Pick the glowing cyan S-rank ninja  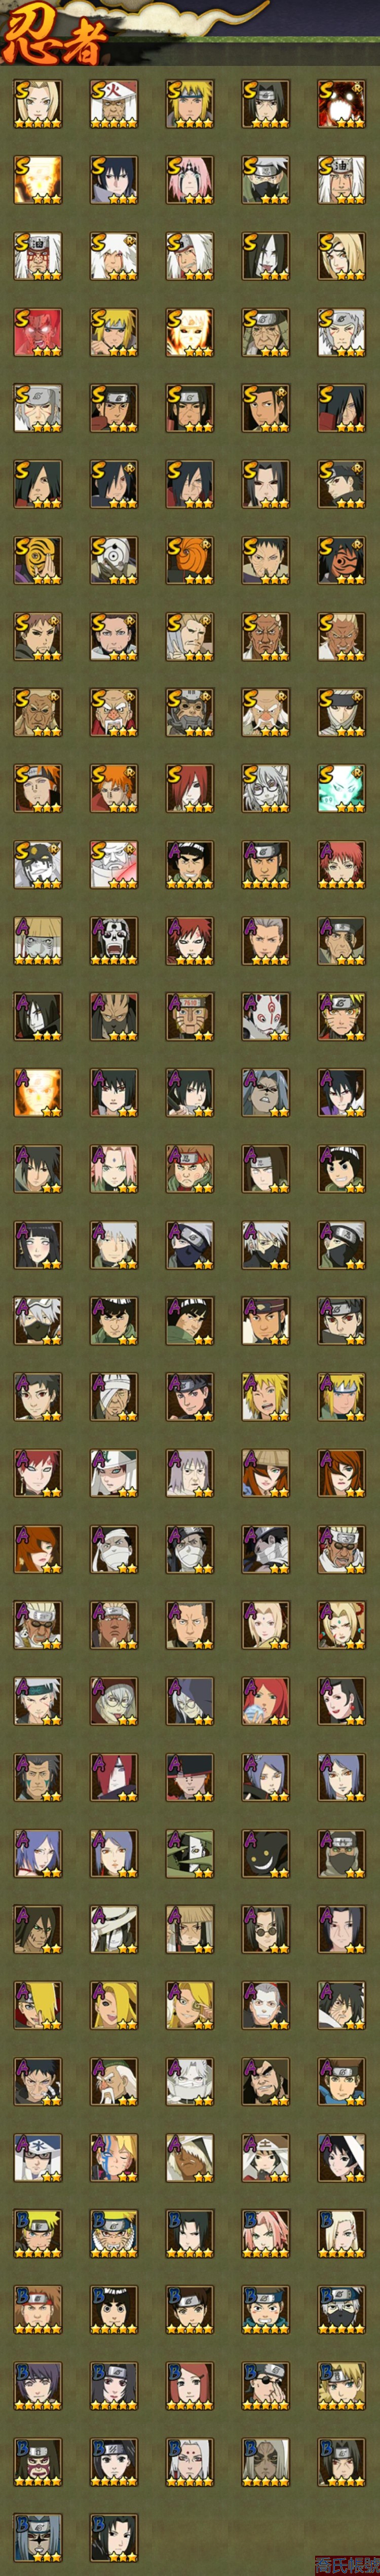[342, 788]
